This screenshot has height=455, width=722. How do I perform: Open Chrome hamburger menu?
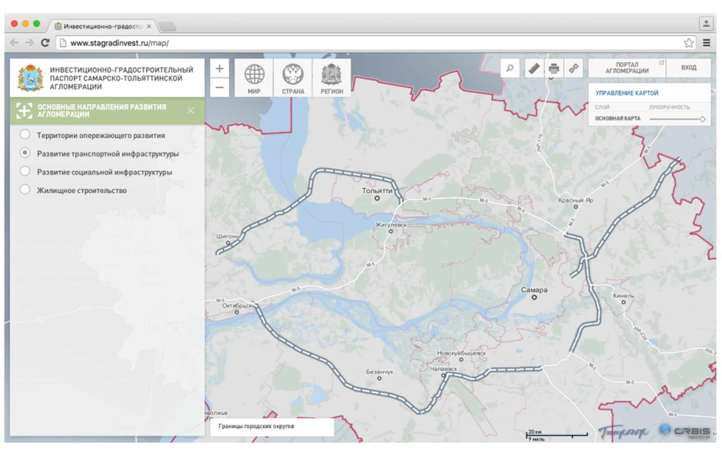[707, 43]
